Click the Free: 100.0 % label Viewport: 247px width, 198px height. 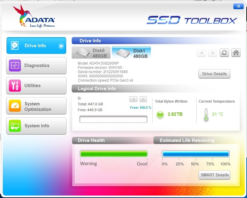pos(140,108)
